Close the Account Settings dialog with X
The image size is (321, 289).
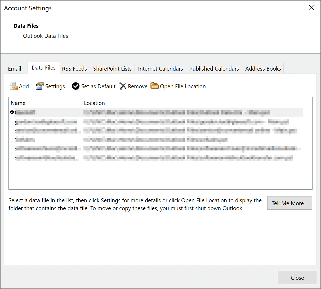(x=312, y=8)
